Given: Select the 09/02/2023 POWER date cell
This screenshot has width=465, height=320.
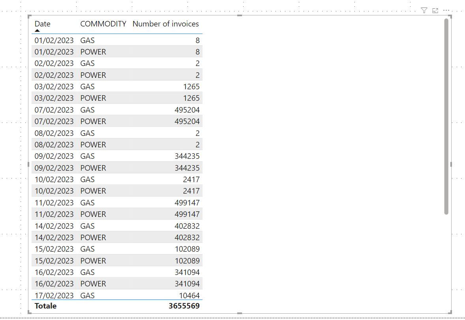Looking at the screenshot, I should pyautogui.click(x=54, y=168).
